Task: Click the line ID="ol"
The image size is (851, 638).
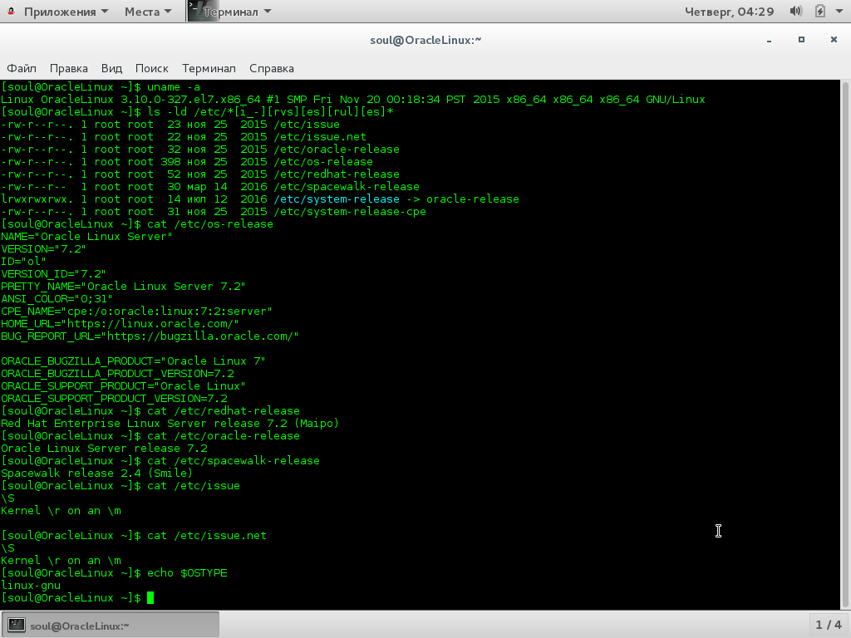Action: tap(24, 262)
